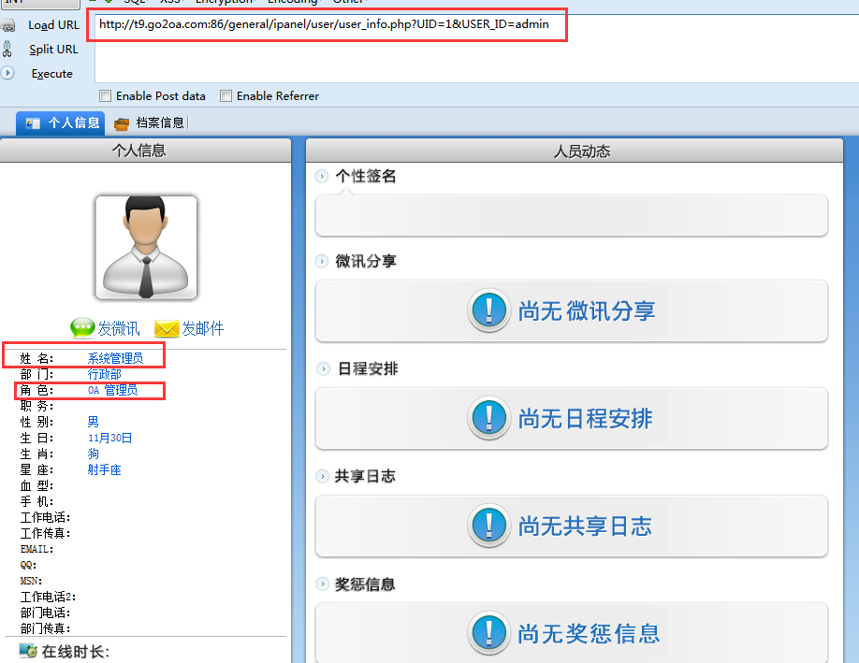
Task: Switch to the 个人信息 tab
Action: pyautogui.click(x=60, y=123)
